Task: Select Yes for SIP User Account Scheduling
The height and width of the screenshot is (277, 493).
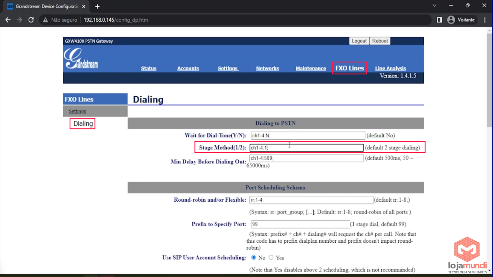Action: 271,258
